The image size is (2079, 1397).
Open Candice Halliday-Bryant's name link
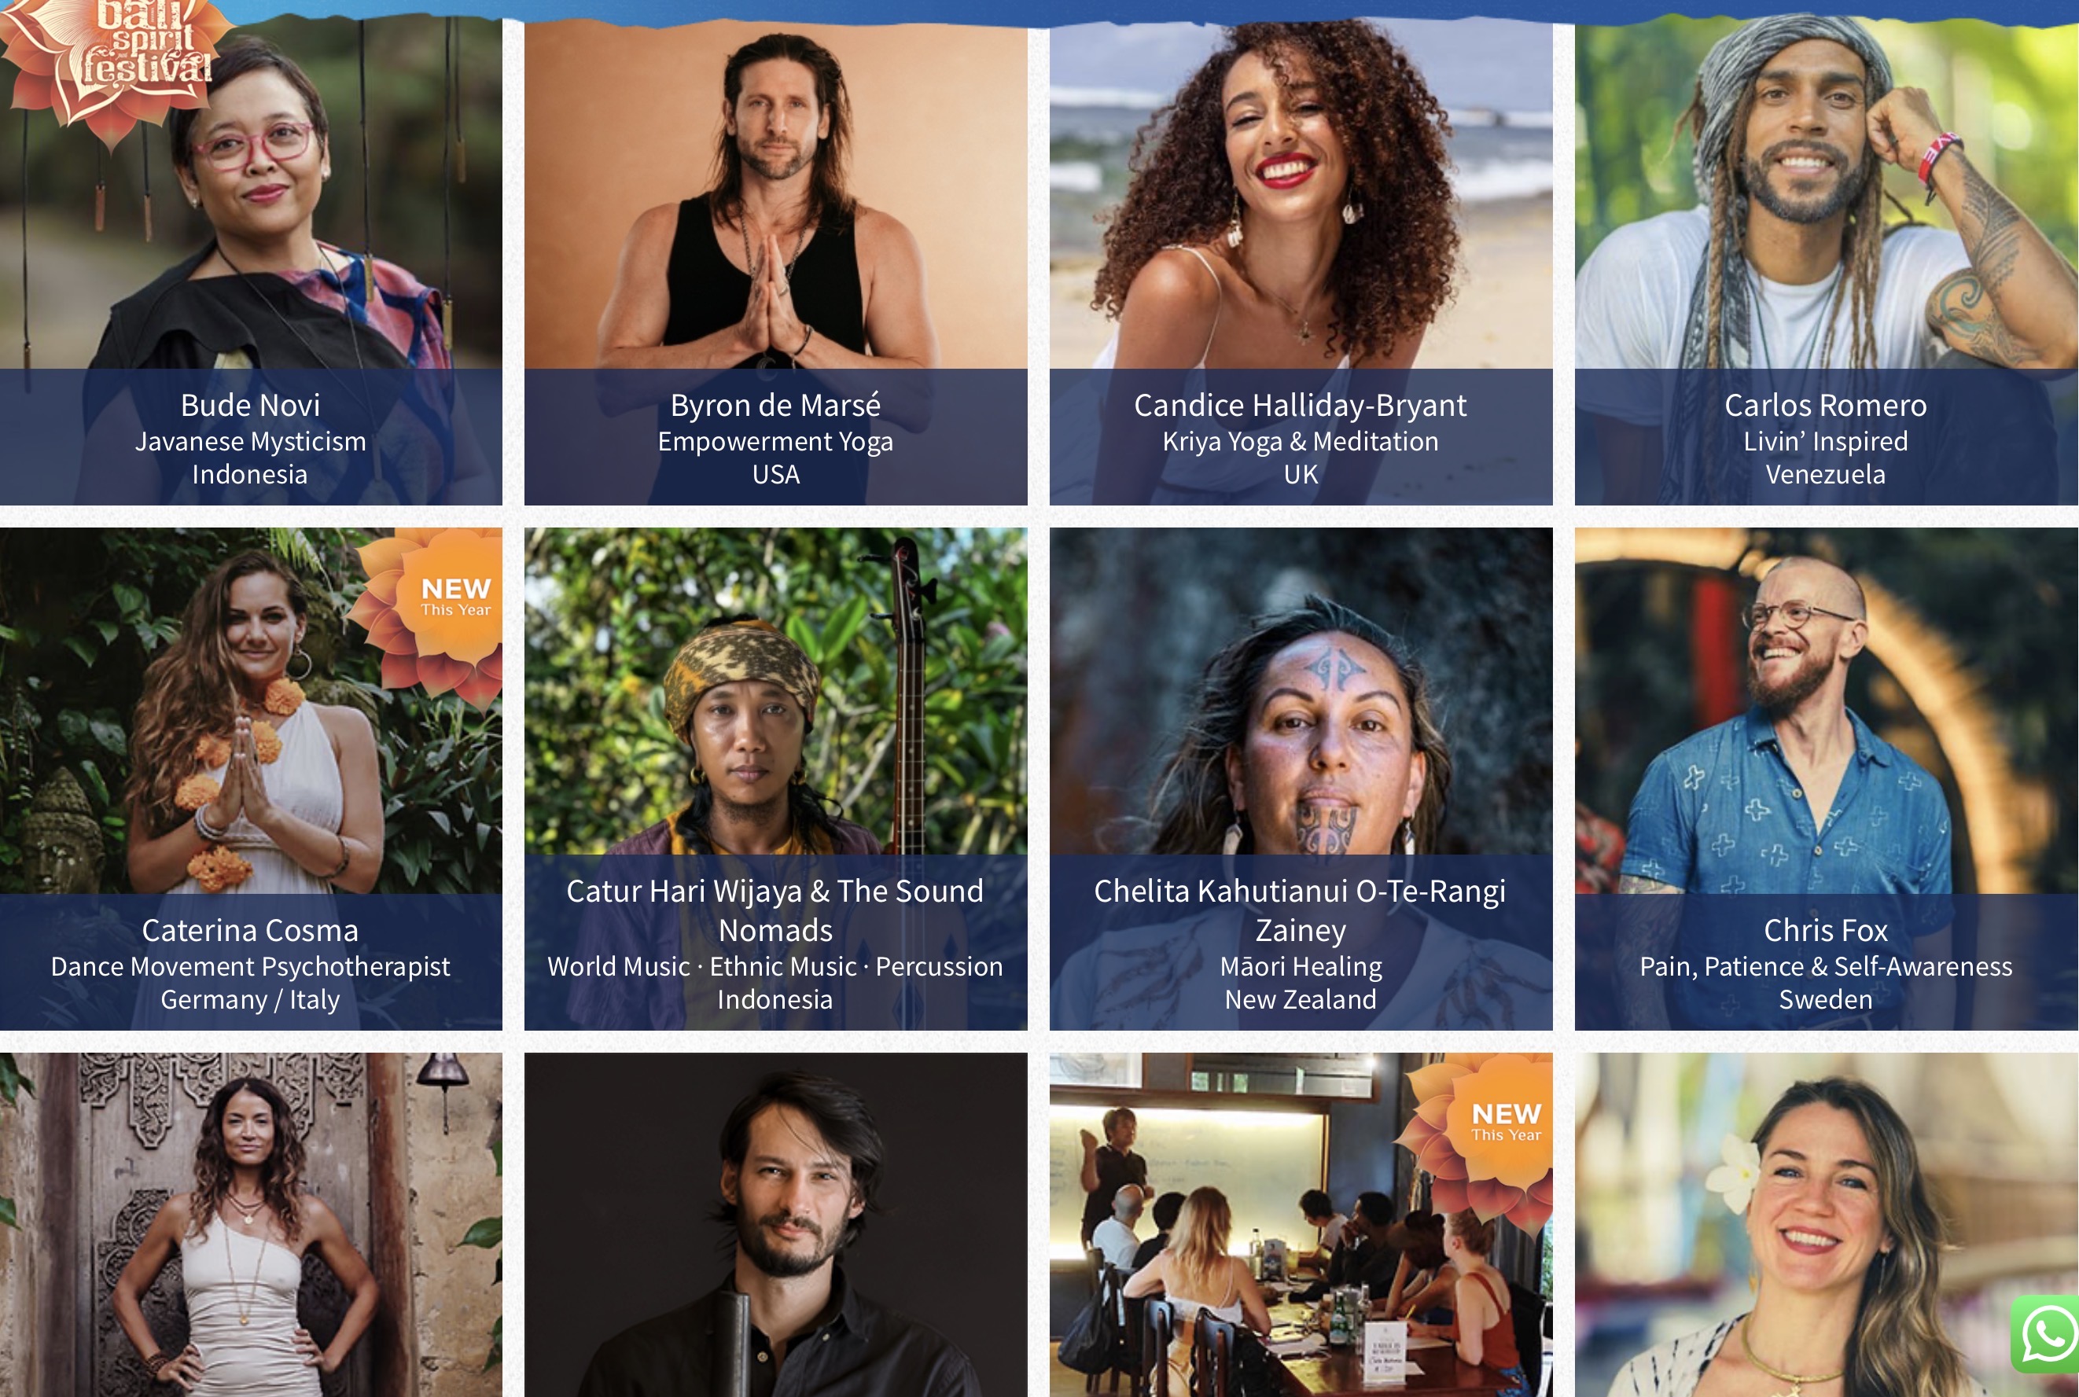point(1300,406)
